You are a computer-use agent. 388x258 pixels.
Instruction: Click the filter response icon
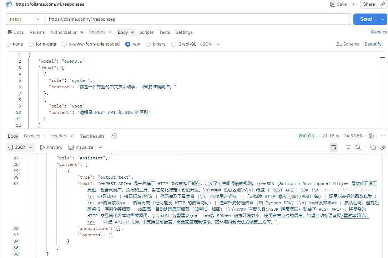(x=348, y=147)
